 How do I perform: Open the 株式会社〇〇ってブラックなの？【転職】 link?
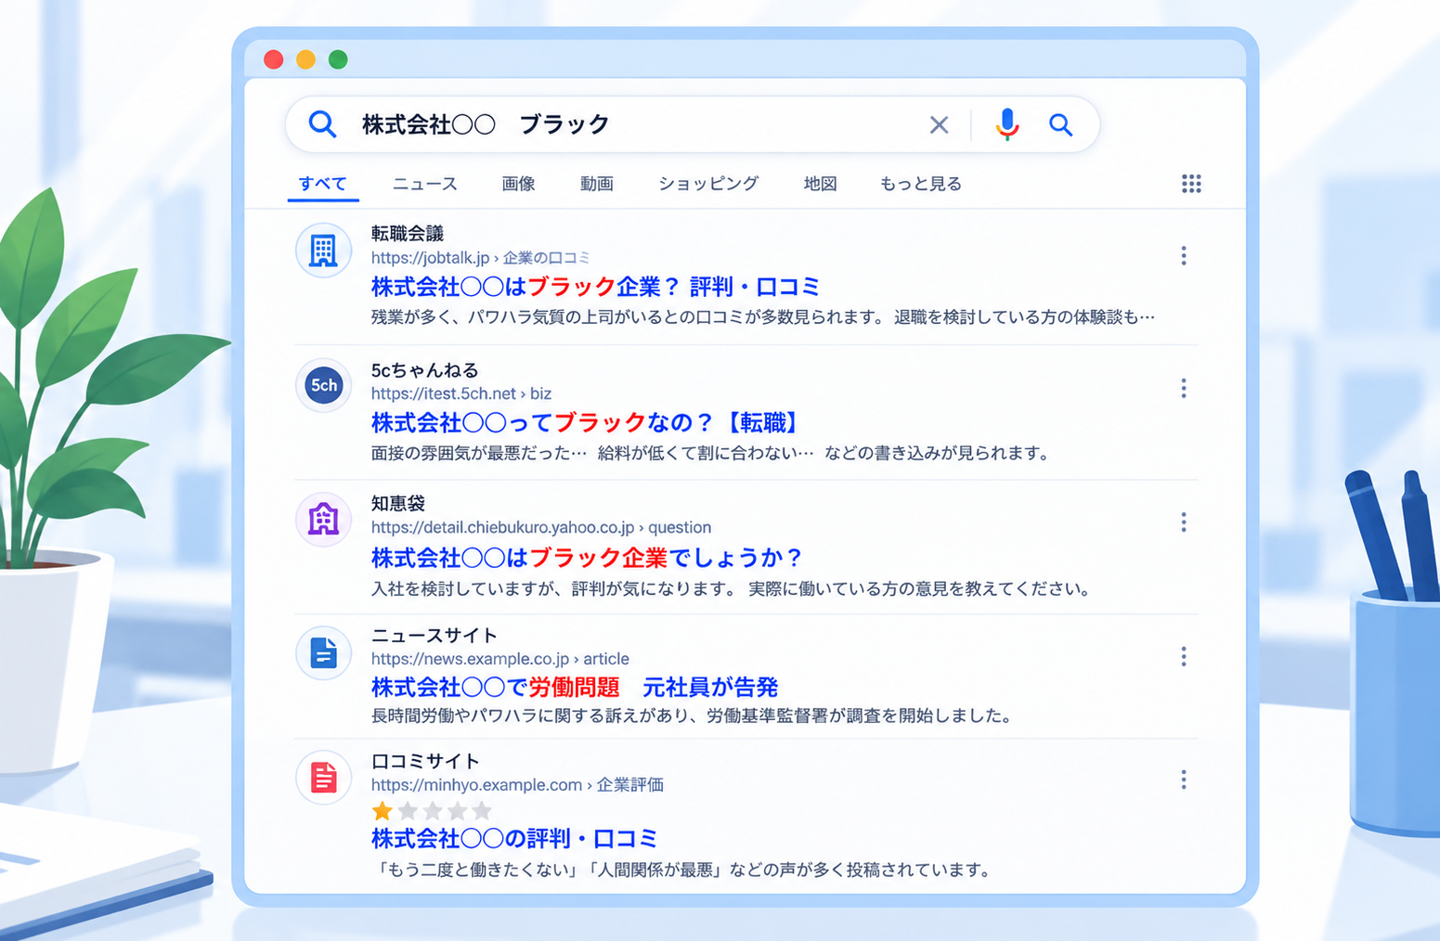coord(586,423)
